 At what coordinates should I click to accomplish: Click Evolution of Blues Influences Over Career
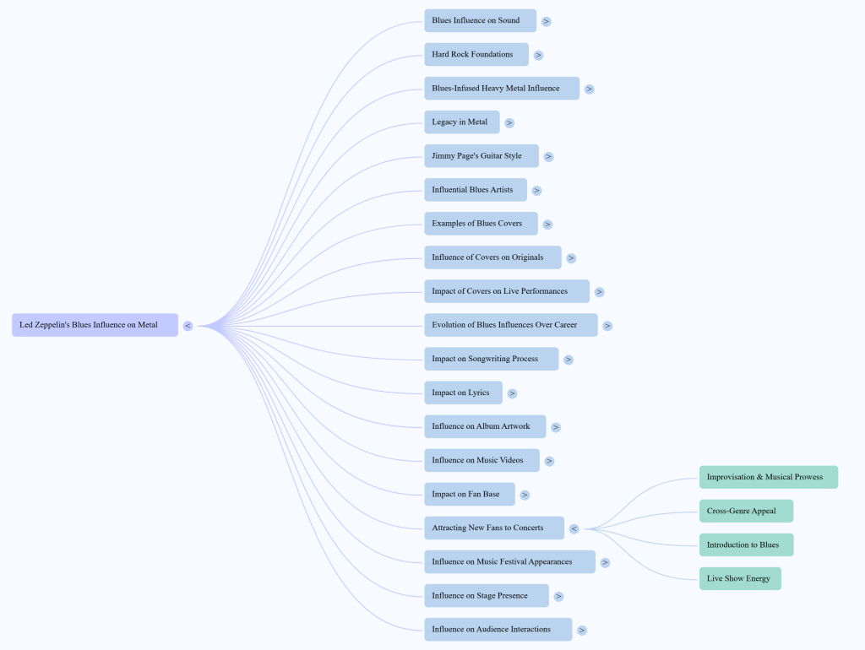tap(511, 325)
